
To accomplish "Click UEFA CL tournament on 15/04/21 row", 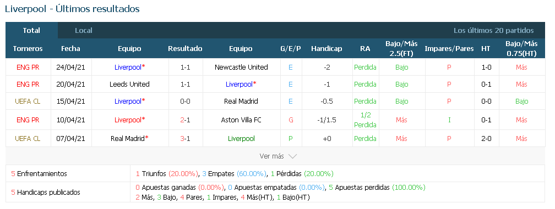I will point(28,101).
